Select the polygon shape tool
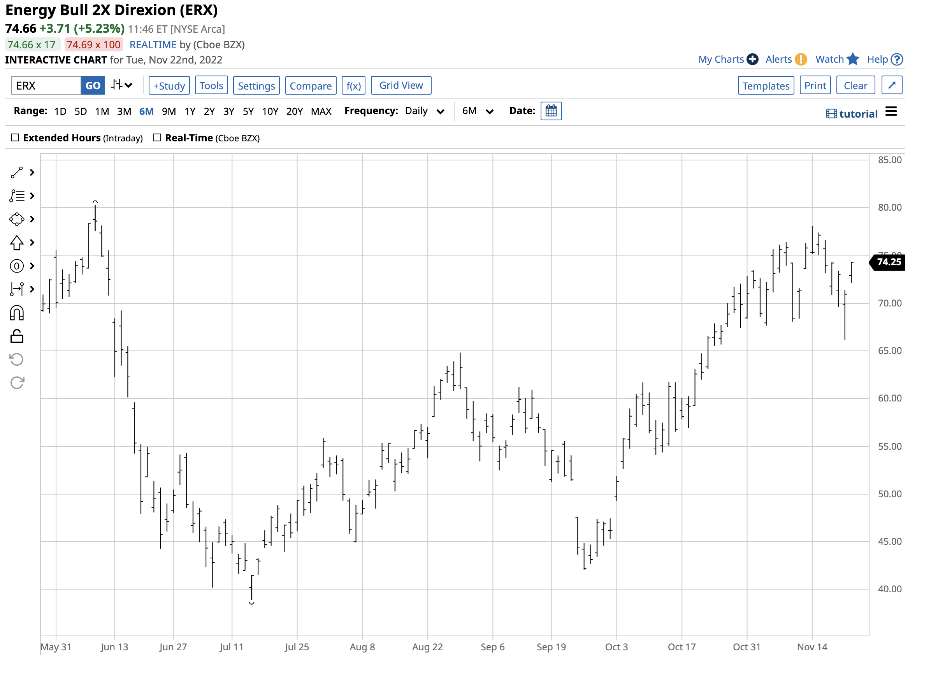Image resolution: width=931 pixels, height=676 pixels. [16, 219]
